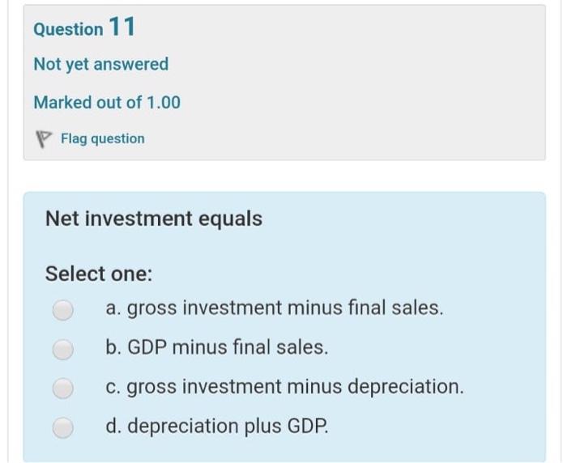The image size is (567, 463).
Task: Select radio button for option a
Action: click(x=63, y=309)
